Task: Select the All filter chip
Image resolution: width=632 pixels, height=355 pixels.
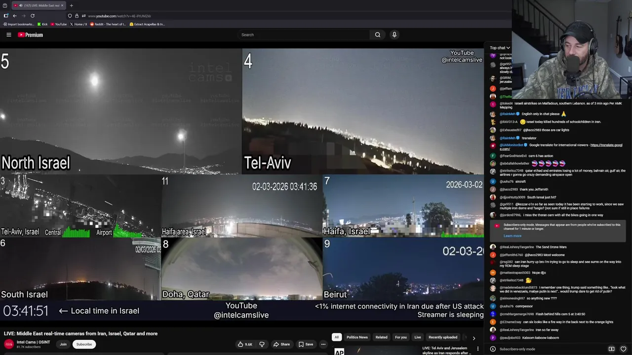Action: [336, 337]
